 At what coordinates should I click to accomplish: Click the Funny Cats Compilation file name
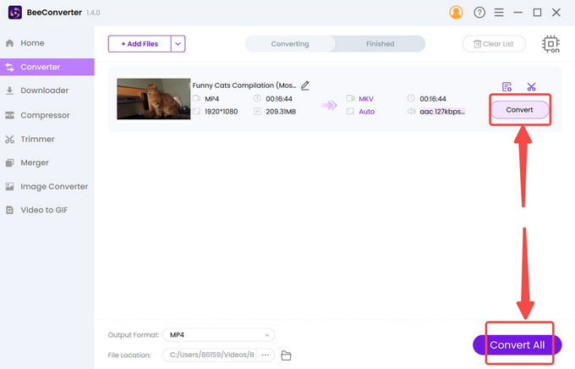pos(244,85)
